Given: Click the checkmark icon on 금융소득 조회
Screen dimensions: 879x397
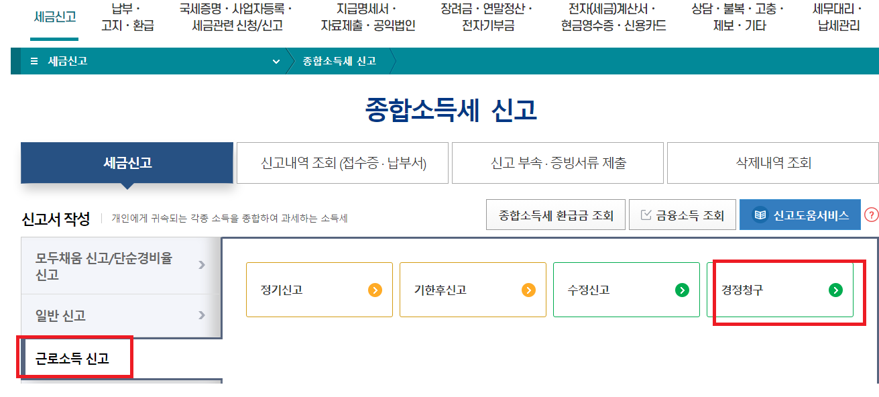Looking at the screenshot, I should pos(646,215).
